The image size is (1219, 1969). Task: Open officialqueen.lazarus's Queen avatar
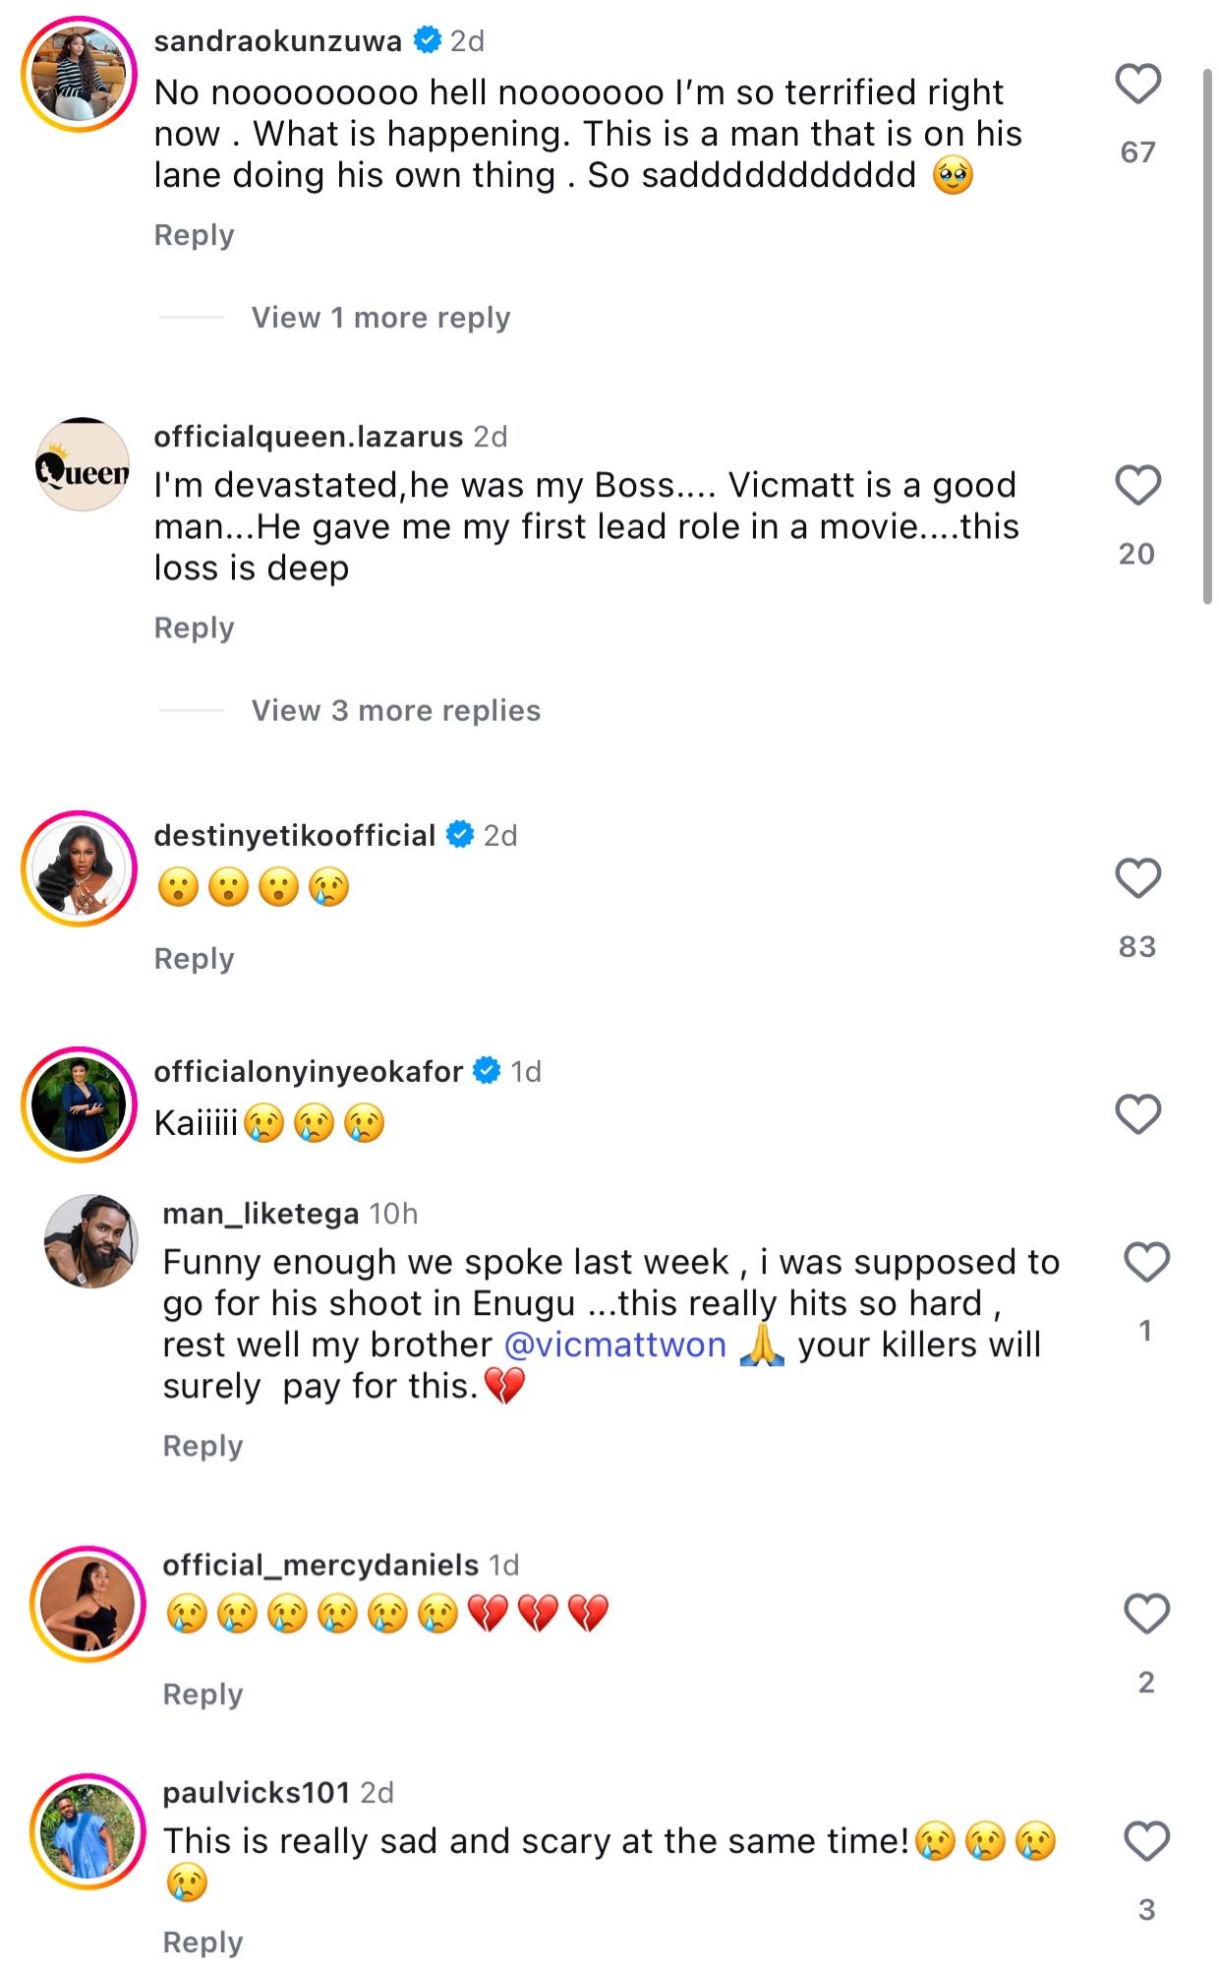point(83,465)
